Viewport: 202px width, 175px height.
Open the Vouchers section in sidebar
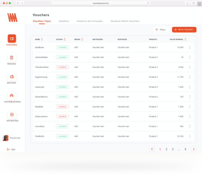click(12, 38)
